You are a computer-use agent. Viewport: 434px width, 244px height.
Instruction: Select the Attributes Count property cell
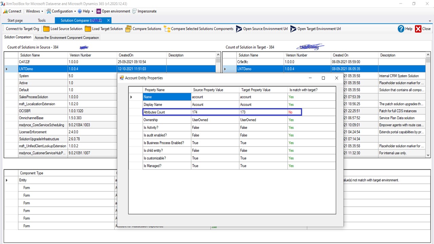pyautogui.click(x=167, y=112)
